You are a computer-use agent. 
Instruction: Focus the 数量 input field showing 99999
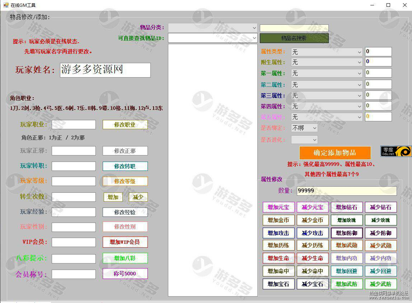pyautogui.click(x=346, y=191)
